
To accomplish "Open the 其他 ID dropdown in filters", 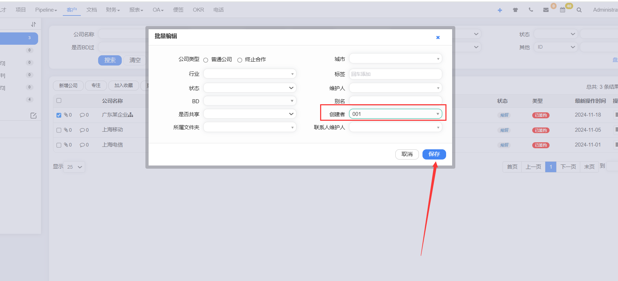I will point(556,47).
